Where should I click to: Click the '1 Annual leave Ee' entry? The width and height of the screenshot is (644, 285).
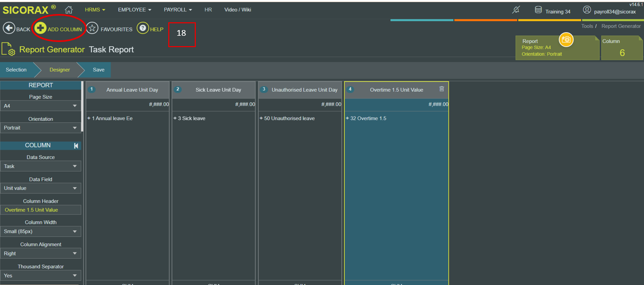[110, 118]
